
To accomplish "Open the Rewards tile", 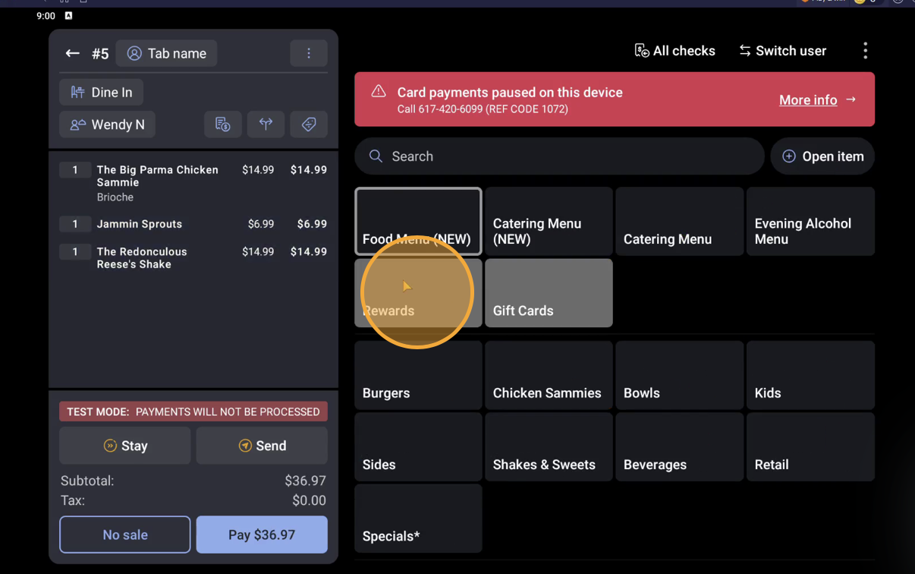I will pos(418,293).
